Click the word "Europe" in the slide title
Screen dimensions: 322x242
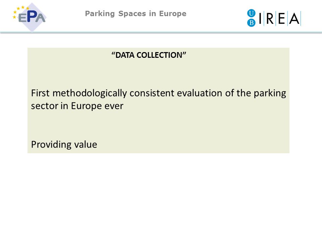click(173, 14)
